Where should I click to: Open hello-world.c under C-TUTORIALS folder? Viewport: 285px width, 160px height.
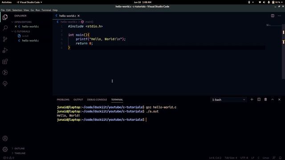(x=30, y=40)
